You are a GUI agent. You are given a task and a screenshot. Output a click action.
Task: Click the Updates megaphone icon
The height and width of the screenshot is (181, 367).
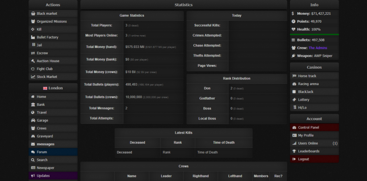point(33,176)
